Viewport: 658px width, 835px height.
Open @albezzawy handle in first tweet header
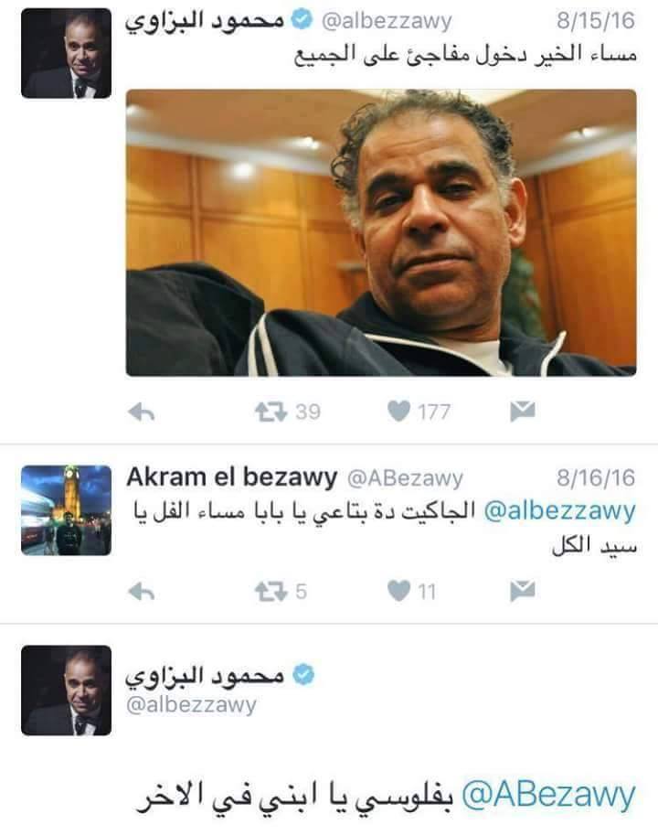(387, 22)
